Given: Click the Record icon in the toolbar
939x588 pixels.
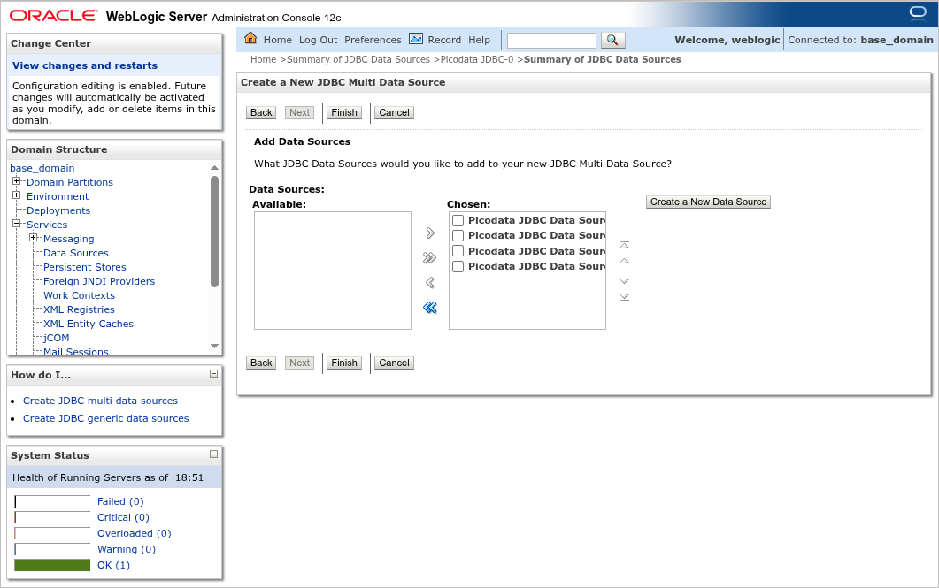Looking at the screenshot, I should click(415, 39).
